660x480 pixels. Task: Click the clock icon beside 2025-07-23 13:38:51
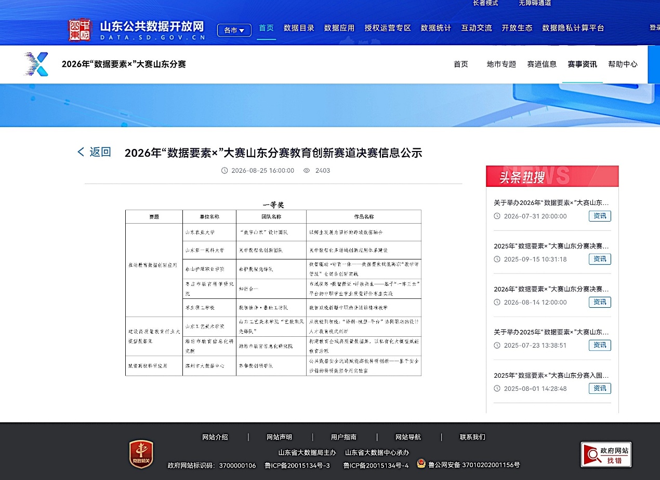pos(497,345)
